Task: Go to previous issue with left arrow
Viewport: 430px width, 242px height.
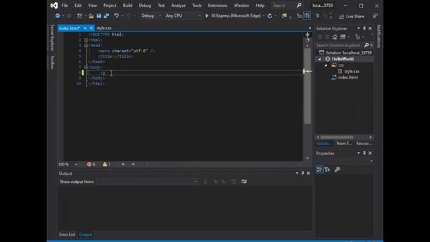Action: point(124,164)
